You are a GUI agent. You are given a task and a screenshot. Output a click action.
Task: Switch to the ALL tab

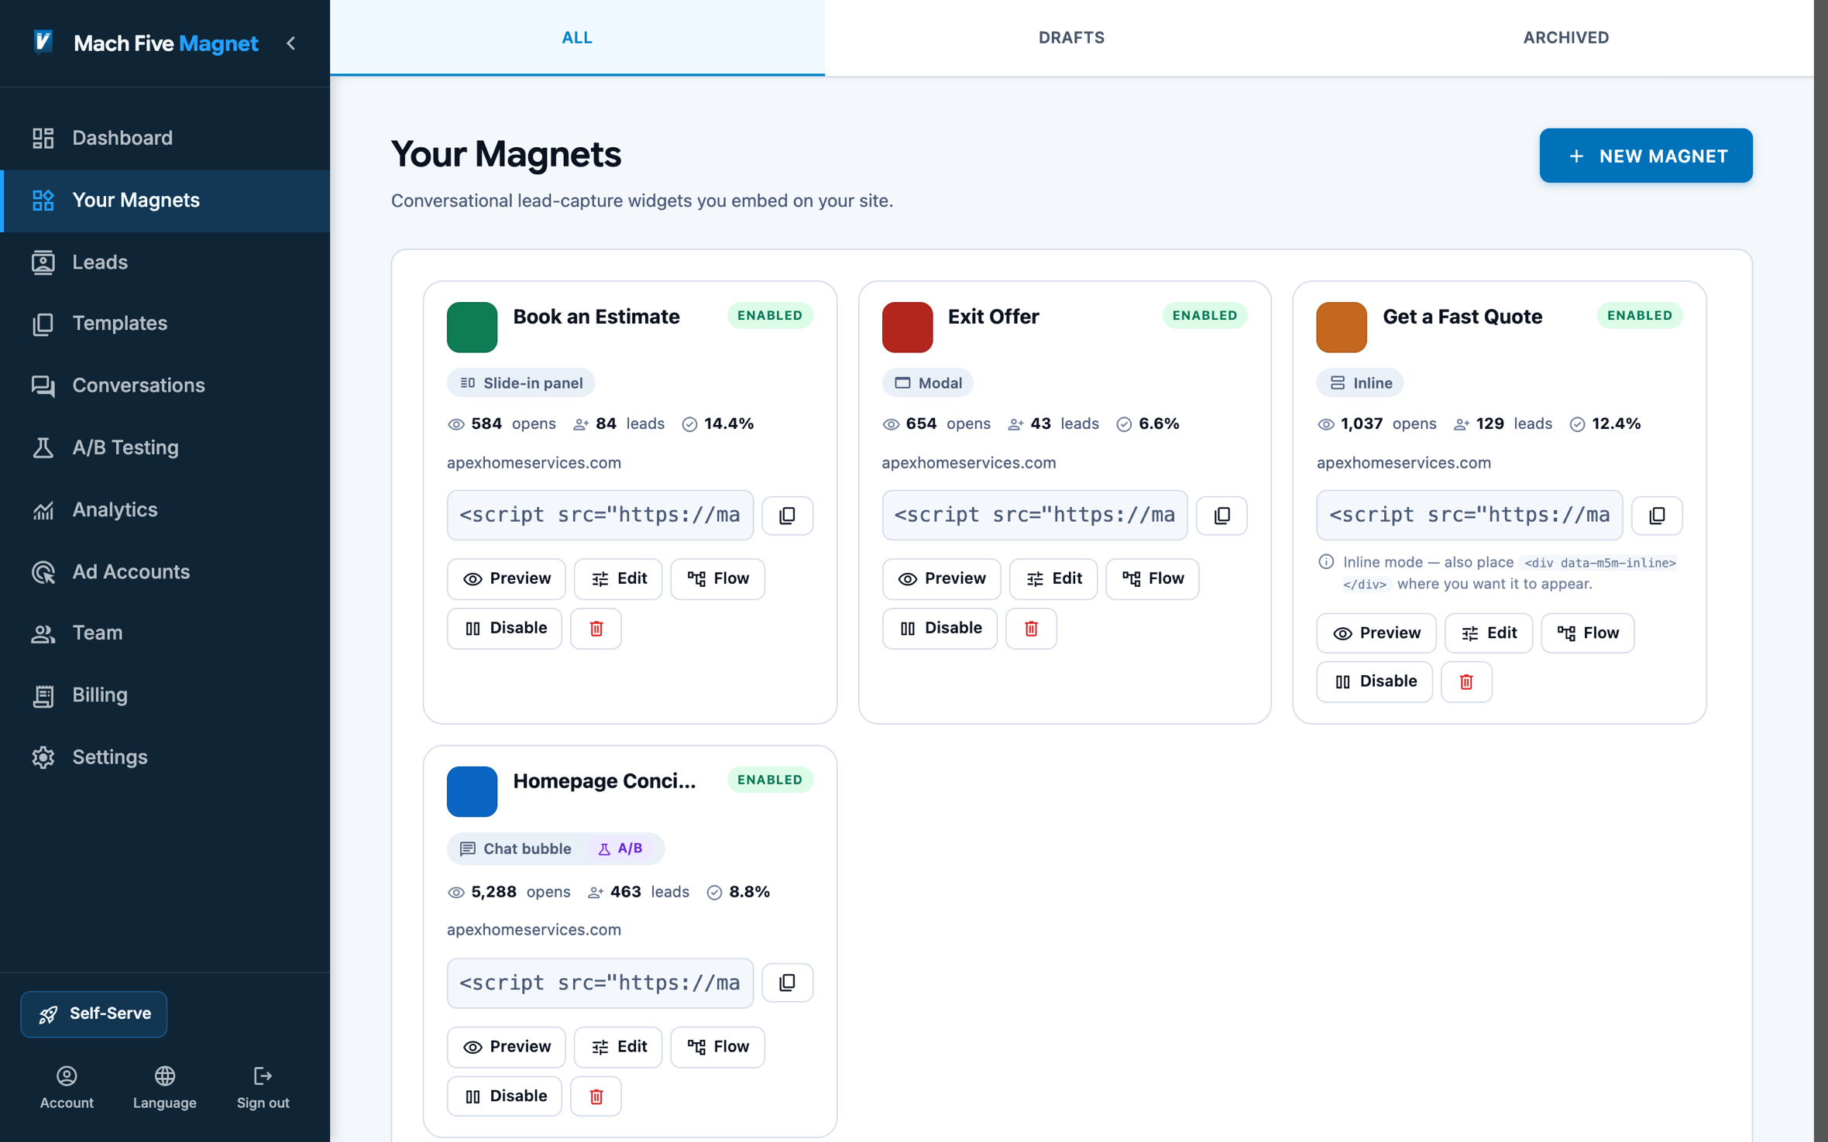tap(577, 38)
